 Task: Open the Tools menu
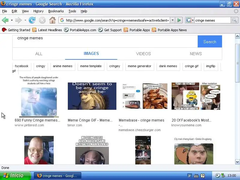click(x=72, y=11)
